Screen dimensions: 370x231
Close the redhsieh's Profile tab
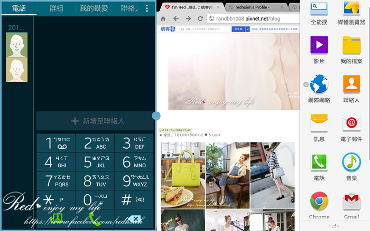pos(282,7)
